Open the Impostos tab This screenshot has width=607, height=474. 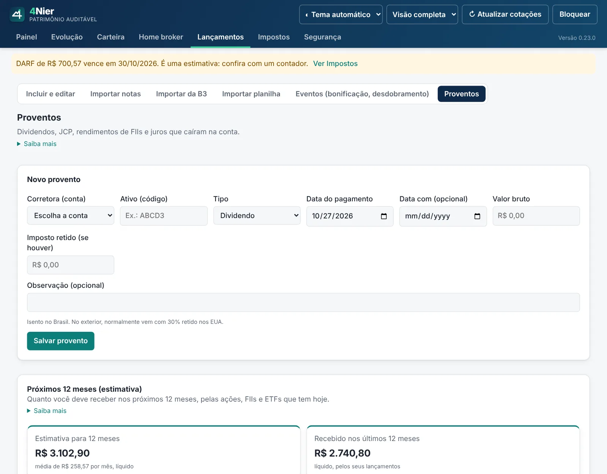(x=274, y=37)
